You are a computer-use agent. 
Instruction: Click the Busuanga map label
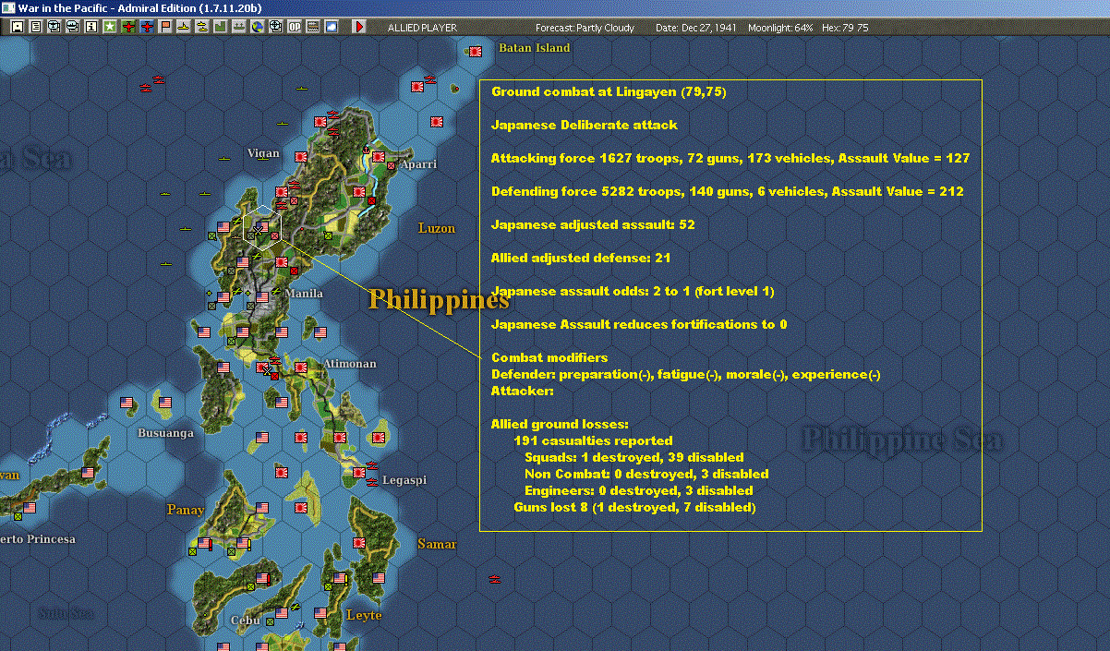(x=166, y=432)
